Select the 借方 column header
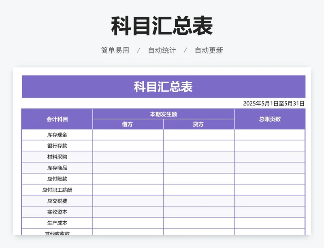The image size is (324, 248). coord(128,124)
